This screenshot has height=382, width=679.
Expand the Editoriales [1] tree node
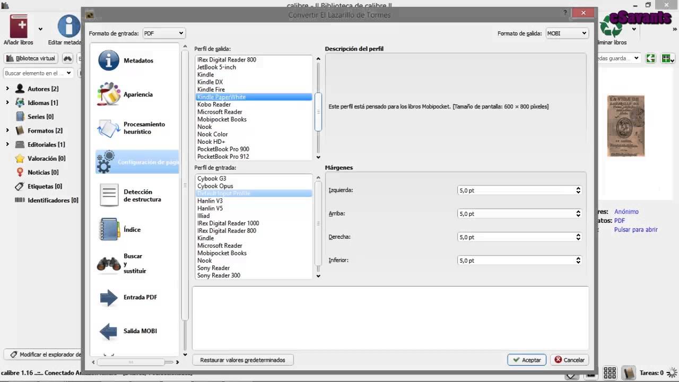click(x=7, y=144)
